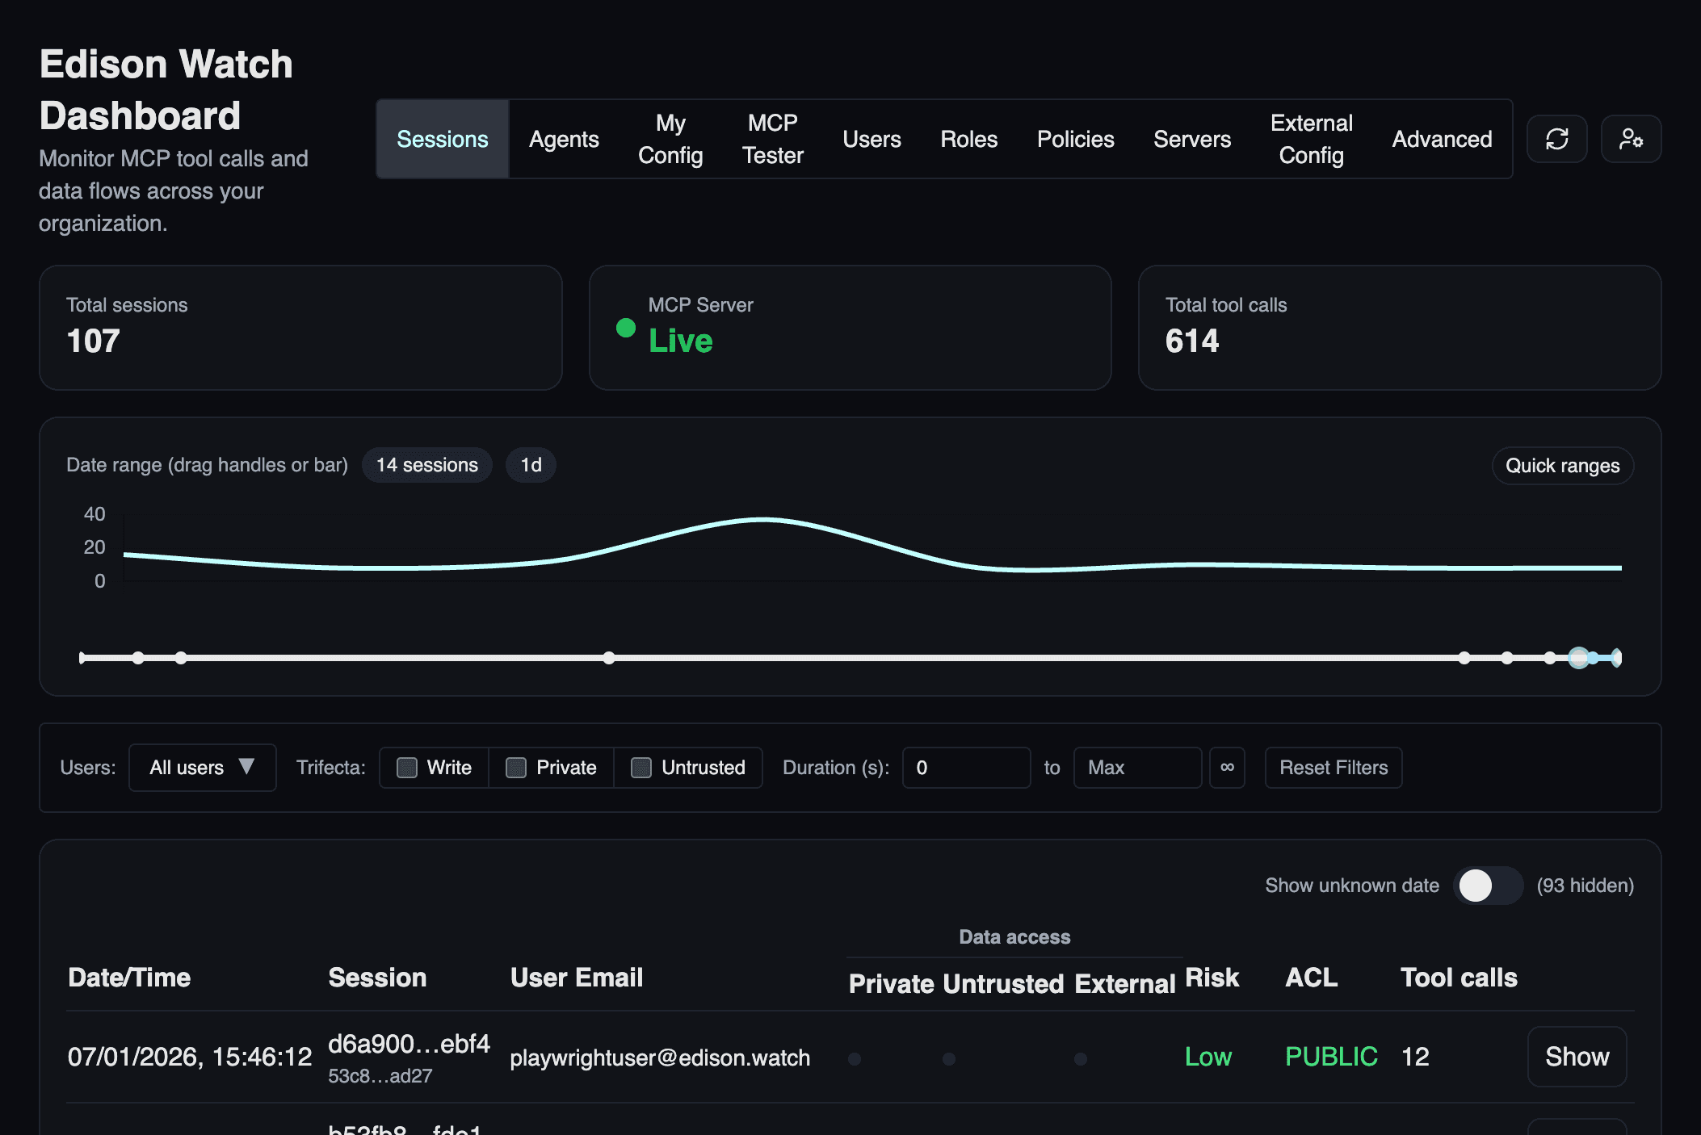
Task: Click the Max duration input field
Action: [x=1136, y=768]
